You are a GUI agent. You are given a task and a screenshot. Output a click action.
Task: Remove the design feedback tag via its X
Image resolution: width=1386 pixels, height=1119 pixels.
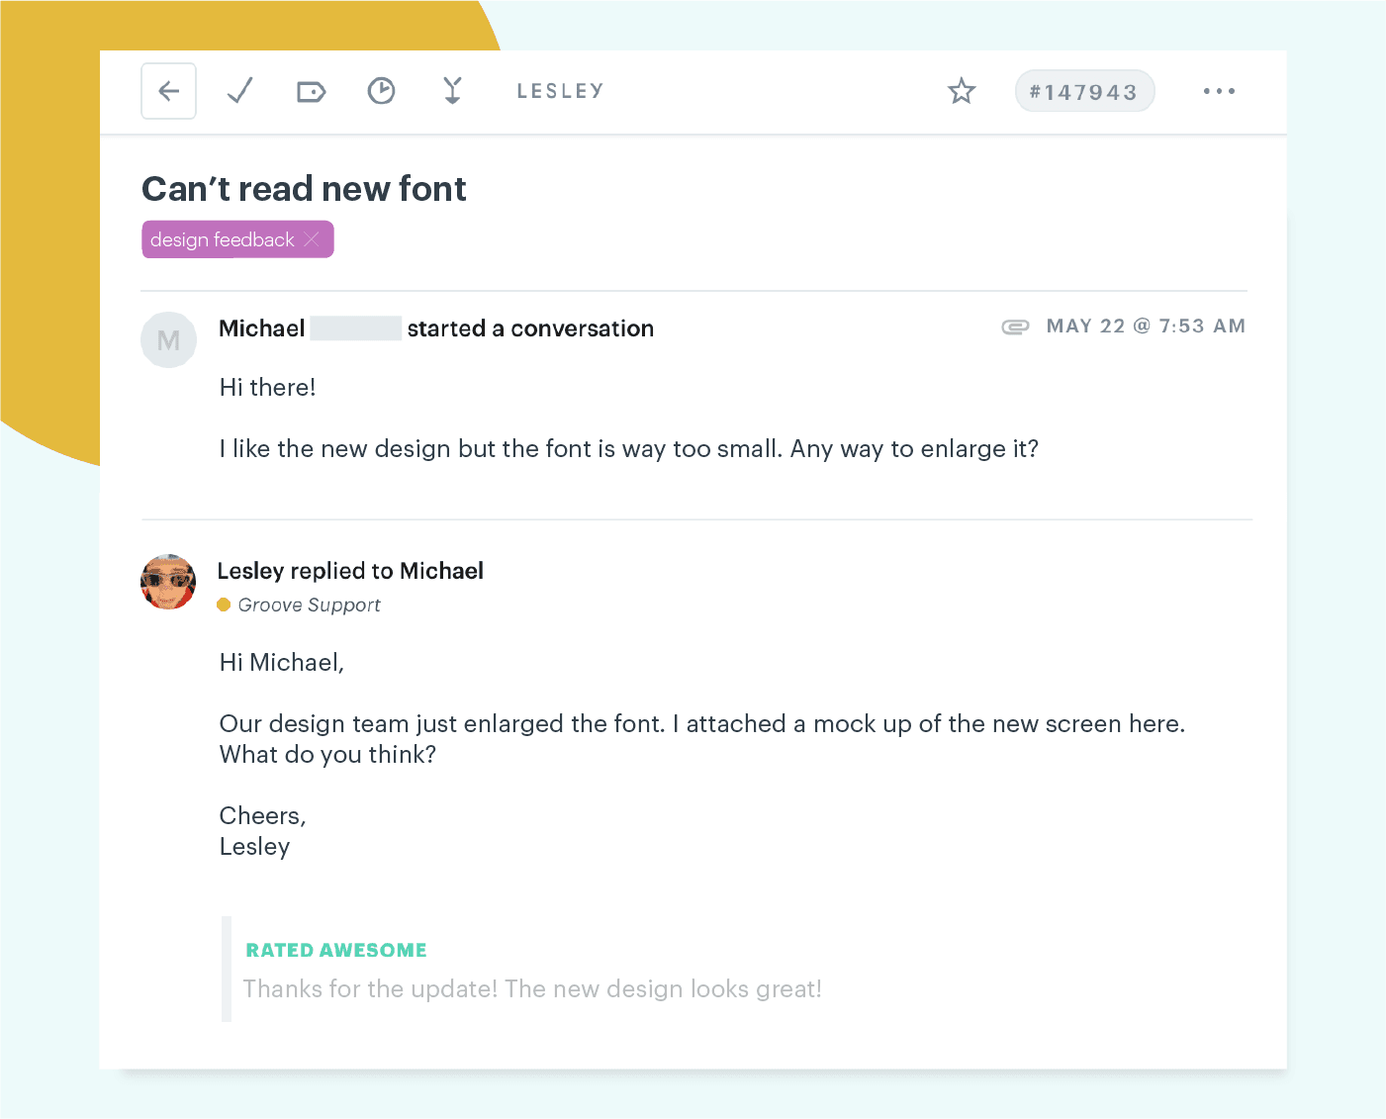(312, 238)
